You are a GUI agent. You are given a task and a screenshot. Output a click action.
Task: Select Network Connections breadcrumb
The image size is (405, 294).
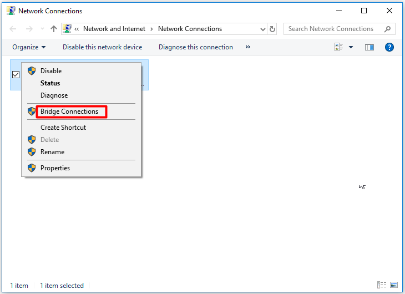pos(190,29)
